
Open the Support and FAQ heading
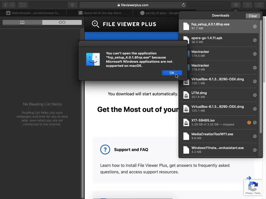(131, 150)
